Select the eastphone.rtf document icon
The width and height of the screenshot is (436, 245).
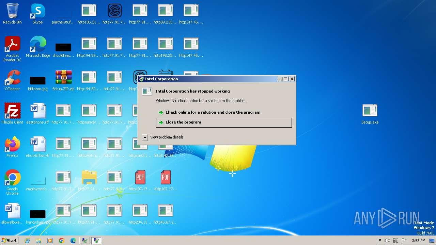(x=38, y=114)
